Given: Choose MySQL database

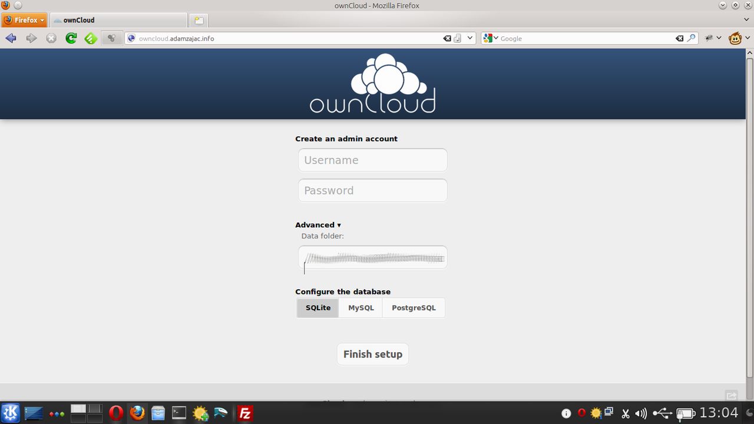Looking at the screenshot, I should click(361, 308).
